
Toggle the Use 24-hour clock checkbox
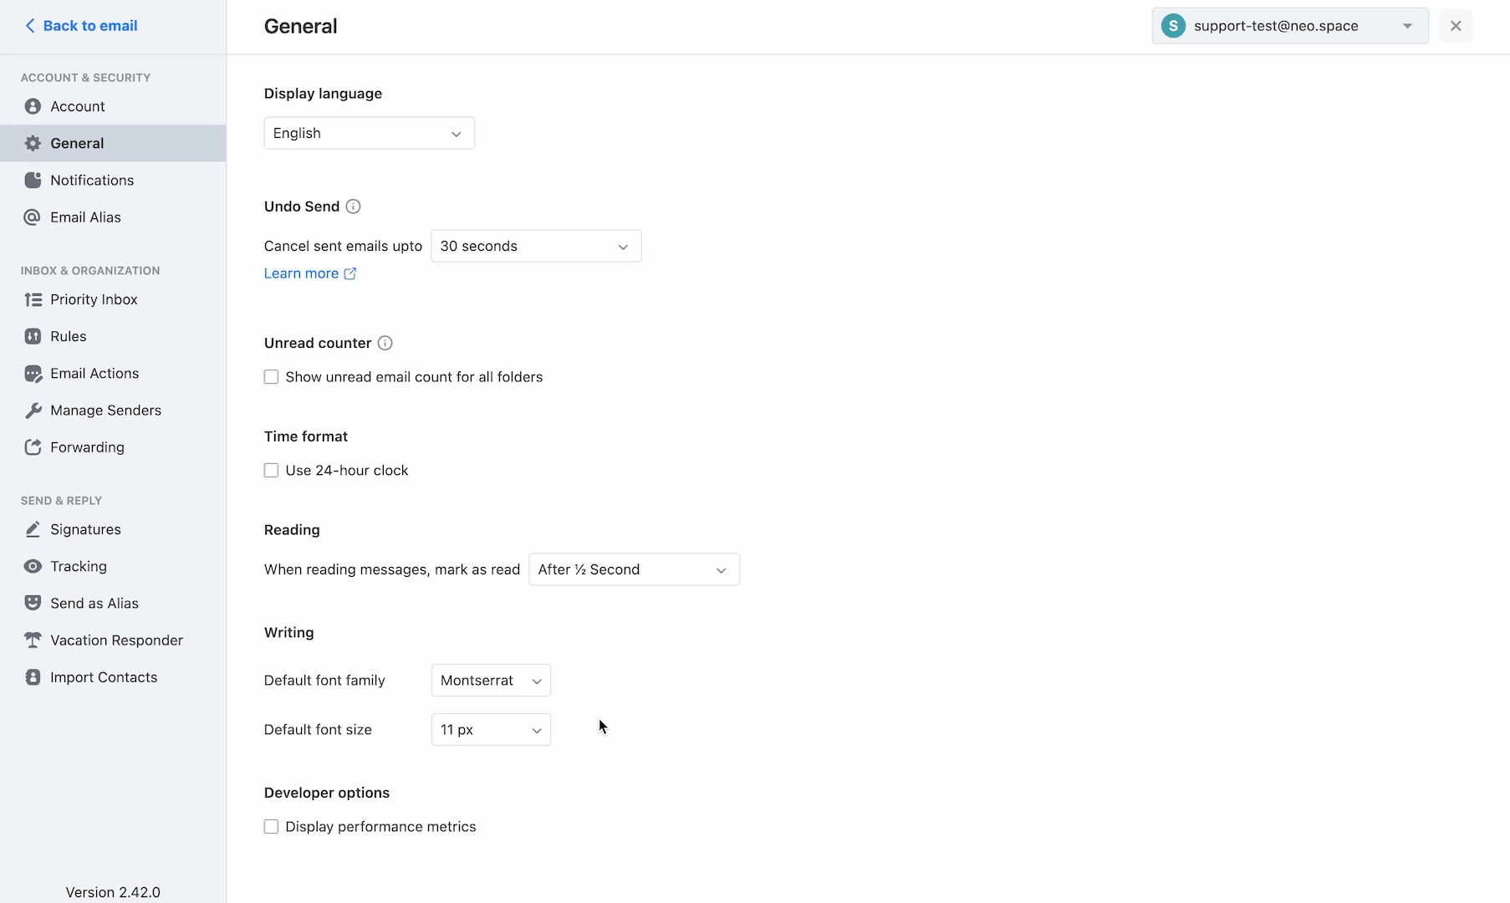point(271,471)
